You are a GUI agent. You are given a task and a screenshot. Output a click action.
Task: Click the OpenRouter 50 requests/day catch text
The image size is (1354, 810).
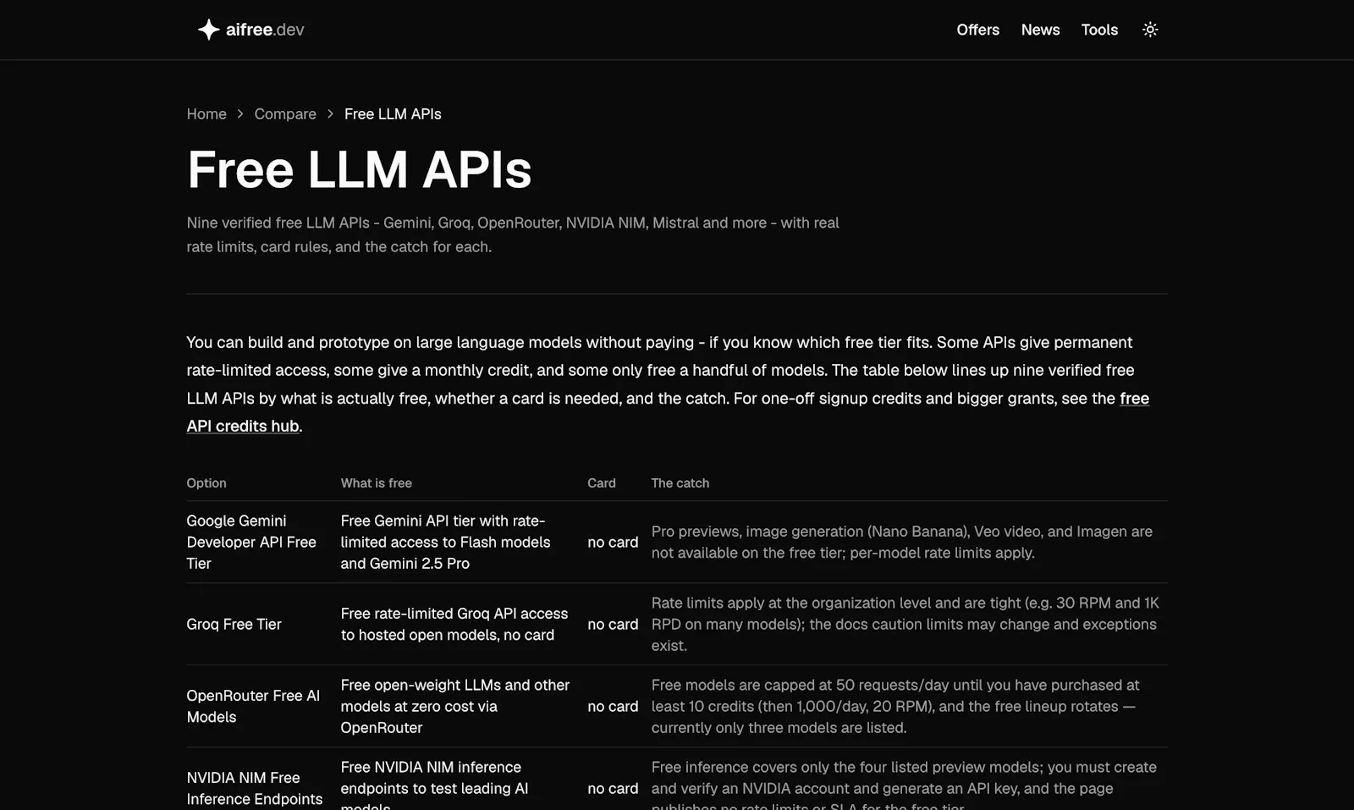coord(894,707)
